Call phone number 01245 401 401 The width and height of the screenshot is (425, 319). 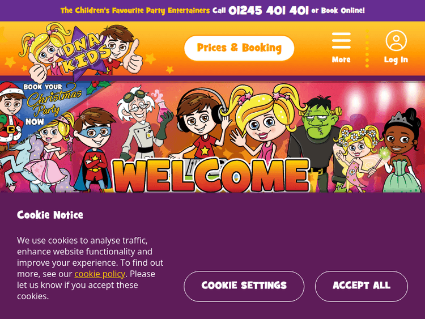(269, 11)
